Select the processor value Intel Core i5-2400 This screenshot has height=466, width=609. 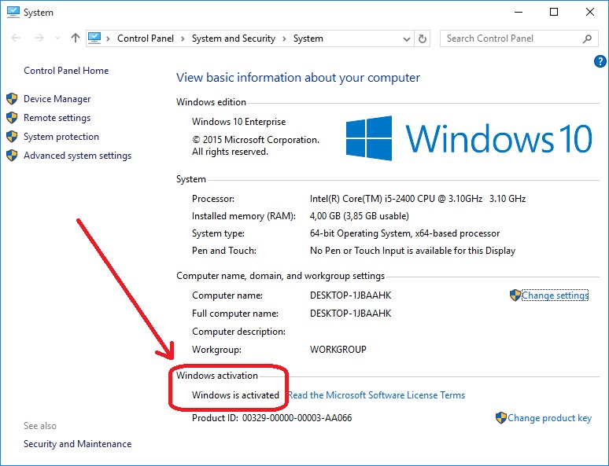tap(418, 199)
